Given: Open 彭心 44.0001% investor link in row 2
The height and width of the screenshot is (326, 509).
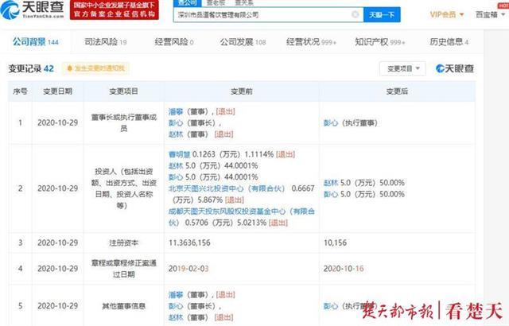Looking at the screenshot, I should click(176, 177).
